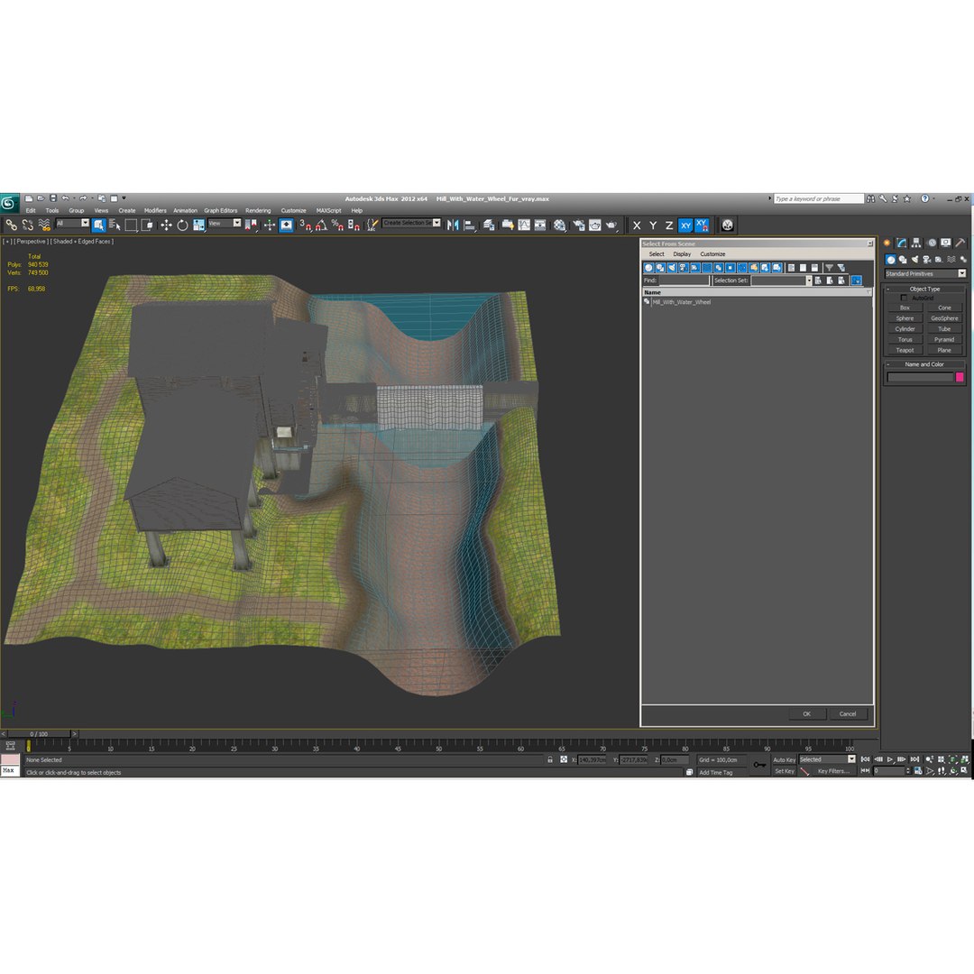Select the Select and Move tool
Image resolution: width=974 pixels, height=974 pixels.
(166, 225)
